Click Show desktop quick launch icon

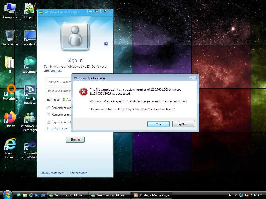click(43, 195)
